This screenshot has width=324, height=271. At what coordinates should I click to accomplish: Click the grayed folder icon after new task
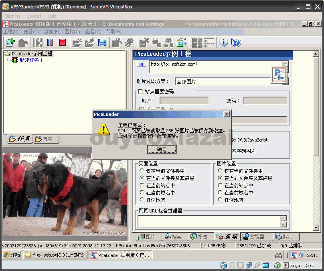[x=23, y=43]
